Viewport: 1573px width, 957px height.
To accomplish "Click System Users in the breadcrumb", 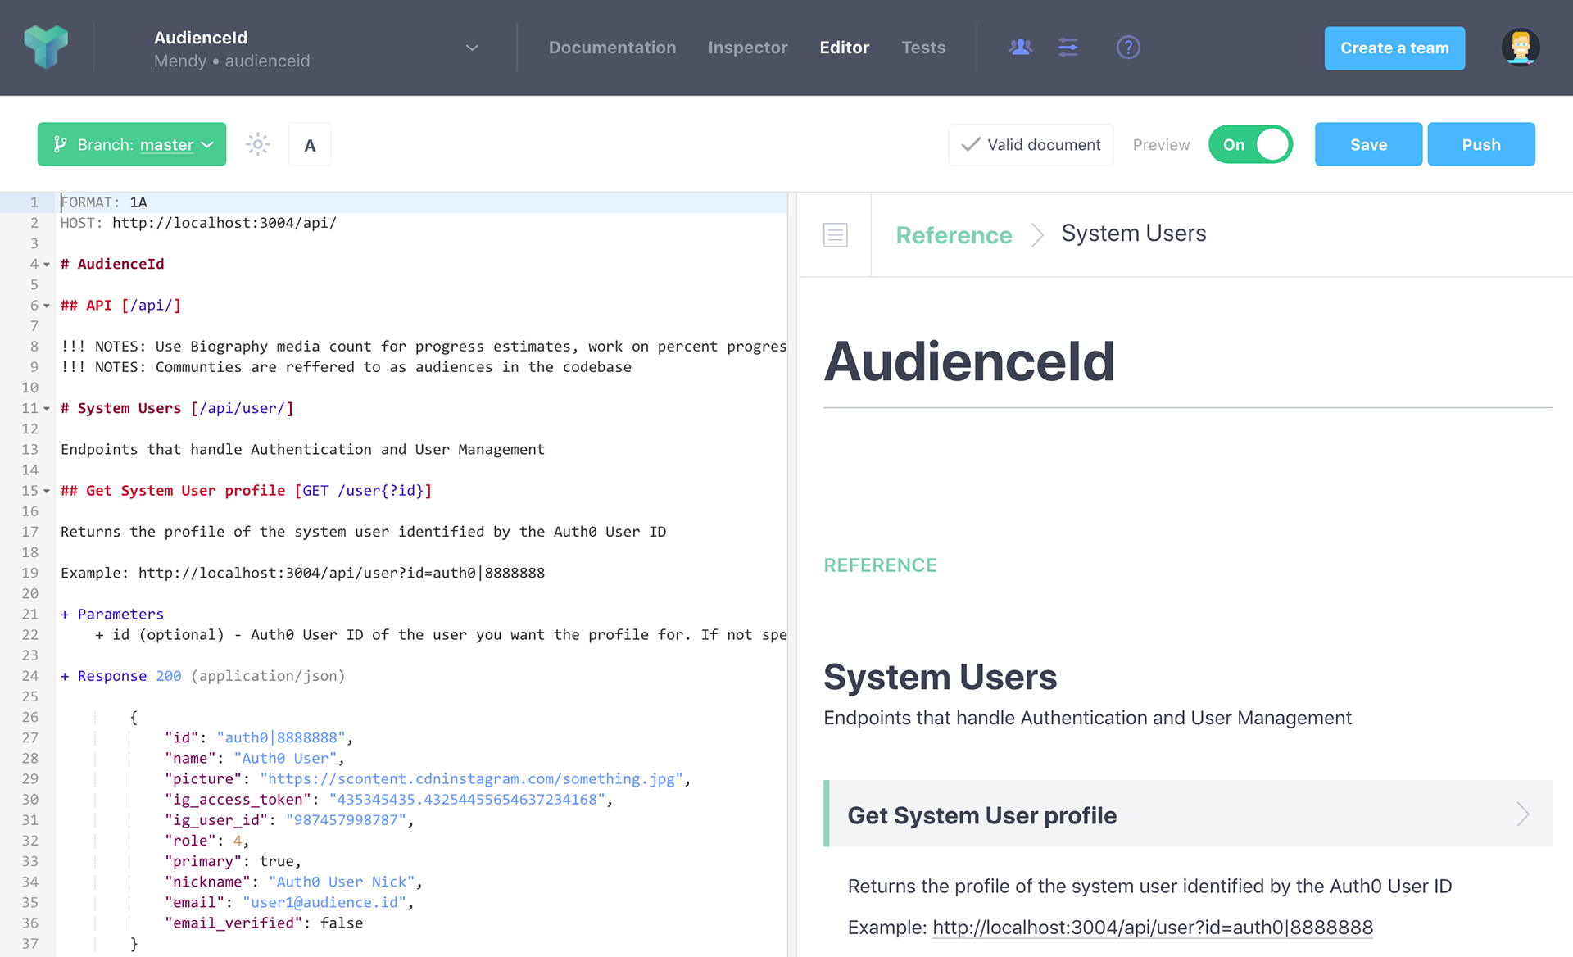I will point(1134,234).
